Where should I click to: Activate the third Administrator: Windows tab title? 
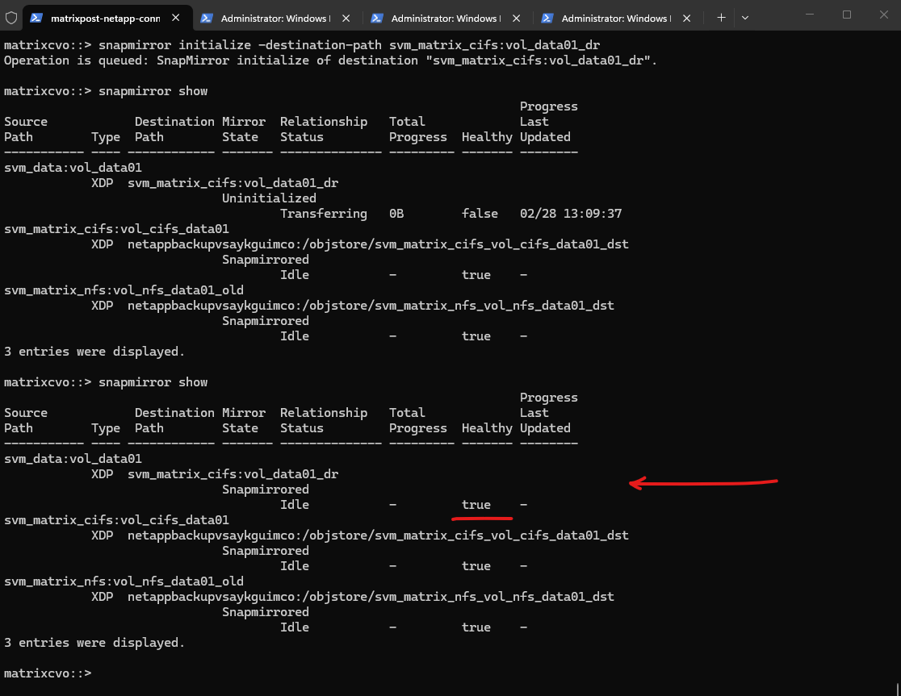pyautogui.click(x=445, y=18)
